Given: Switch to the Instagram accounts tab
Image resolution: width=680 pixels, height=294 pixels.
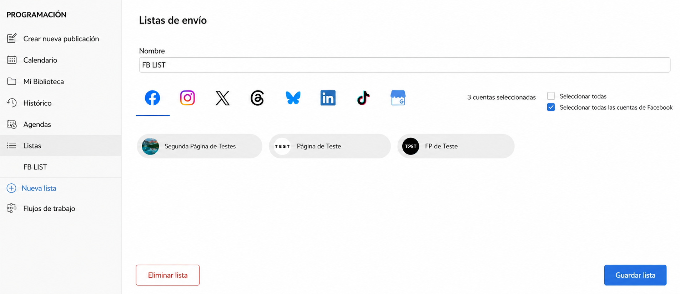Looking at the screenshot, I should tap(187, 98).
